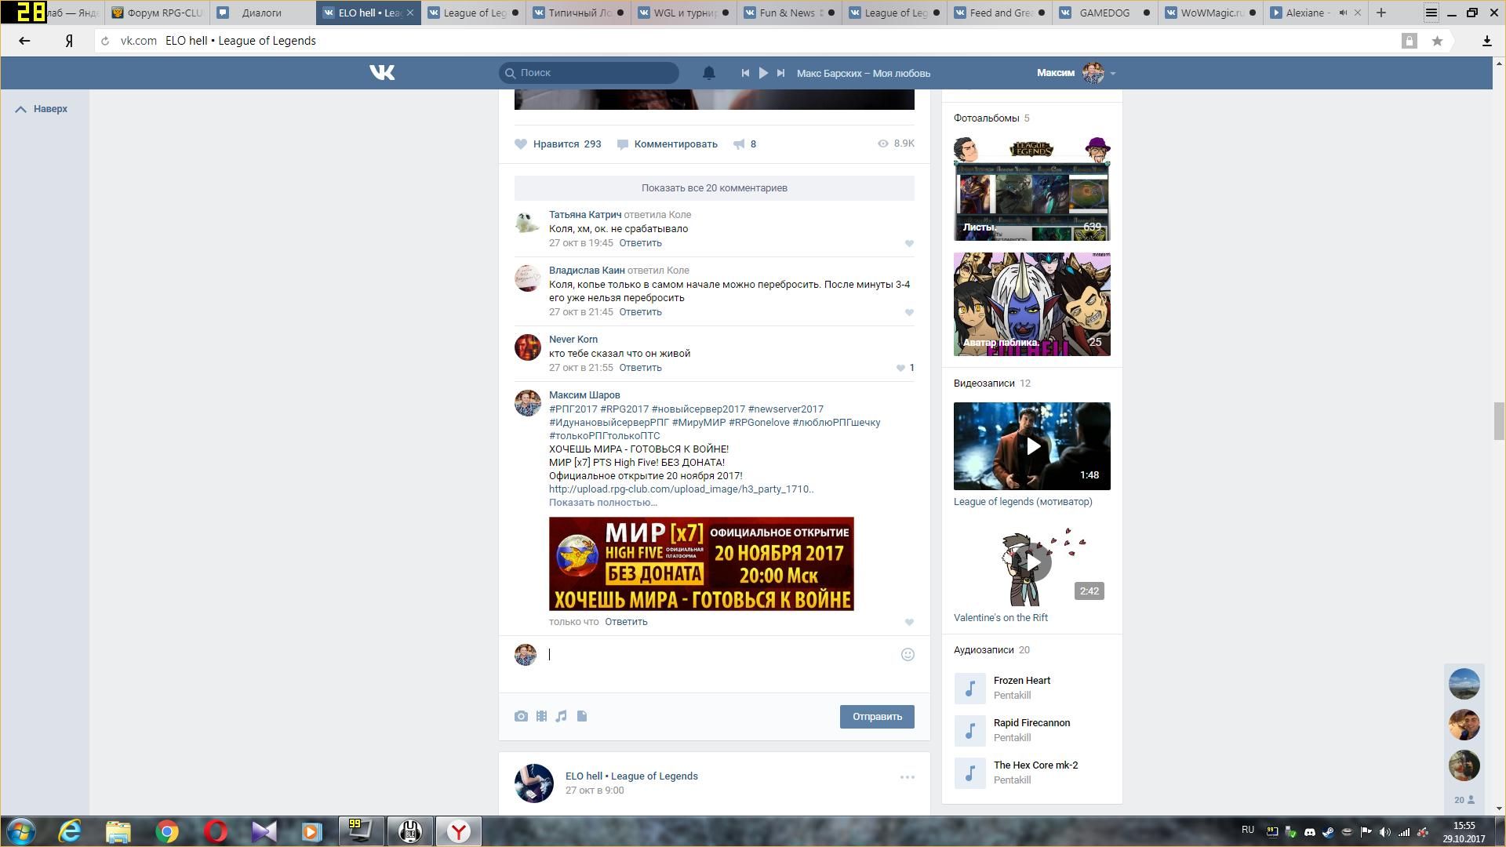Go back with browser arrow
The image size is (1506, 847).
(24, 41)
